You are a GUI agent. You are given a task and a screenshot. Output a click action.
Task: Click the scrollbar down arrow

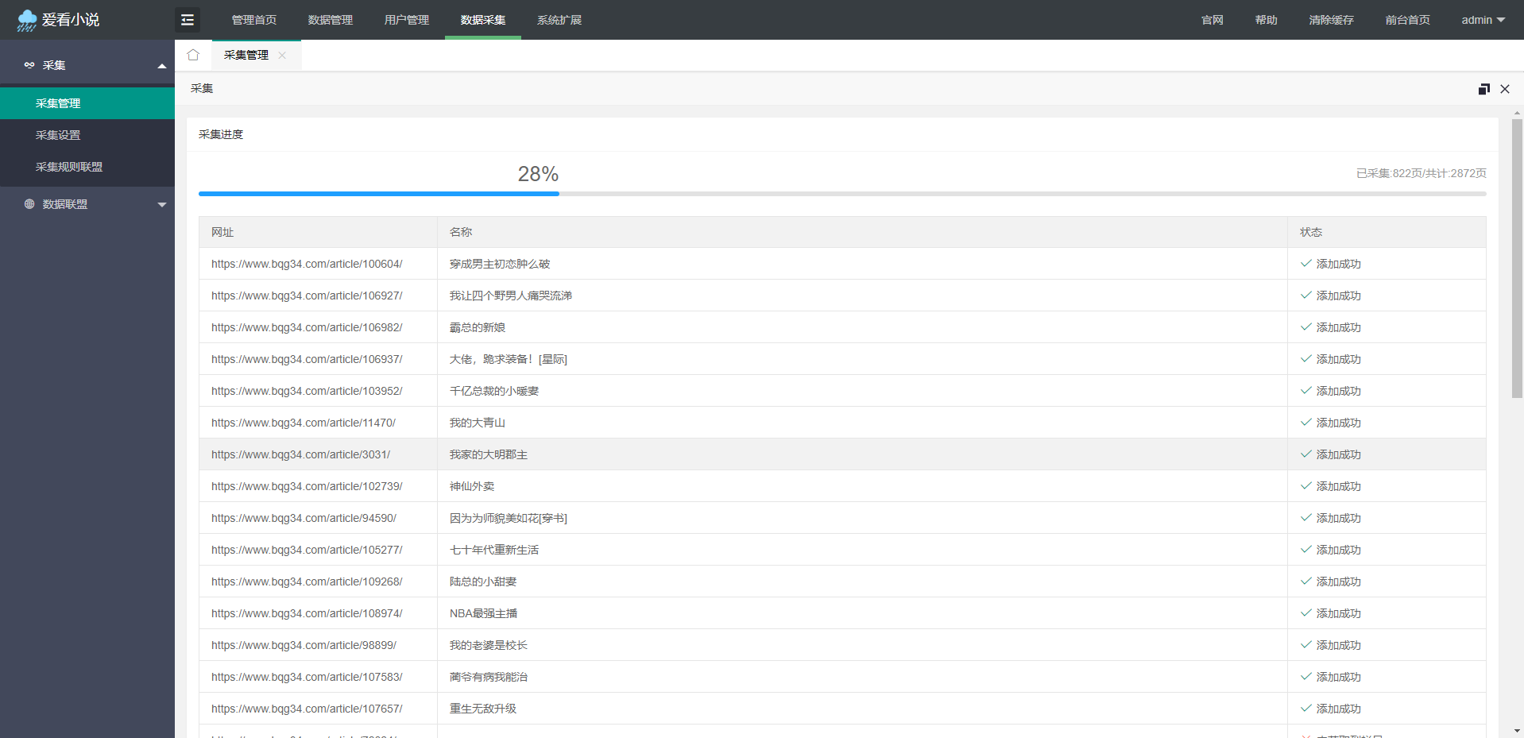point(1517,731)
